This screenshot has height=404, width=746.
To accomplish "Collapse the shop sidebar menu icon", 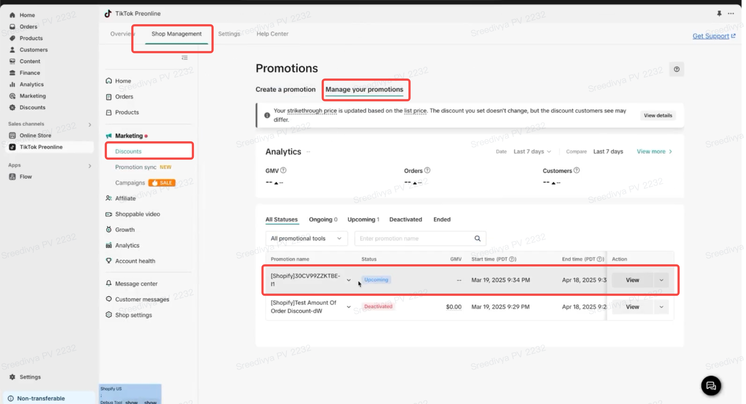I will point(184,58).
